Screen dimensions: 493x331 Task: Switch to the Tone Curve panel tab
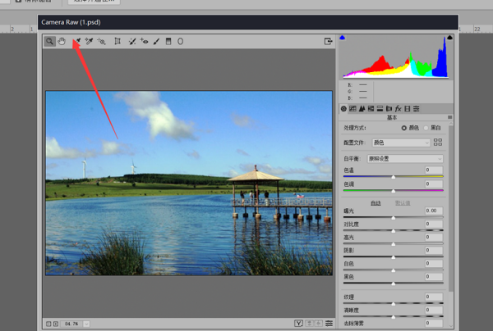(352, 108)
